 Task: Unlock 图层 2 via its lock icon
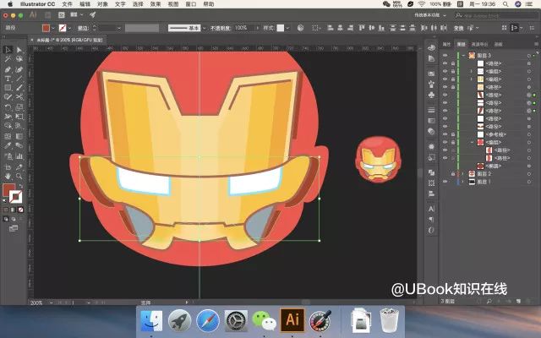click(453, 174)
